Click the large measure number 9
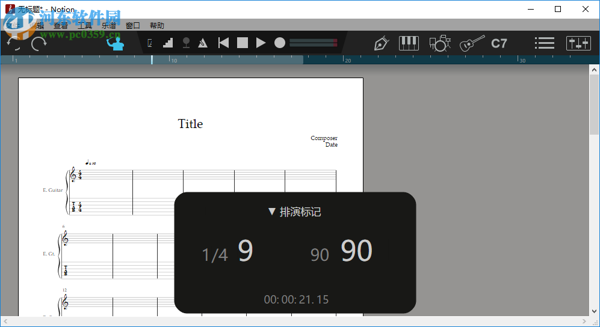The image size is (600, 327). click(246, 250)
